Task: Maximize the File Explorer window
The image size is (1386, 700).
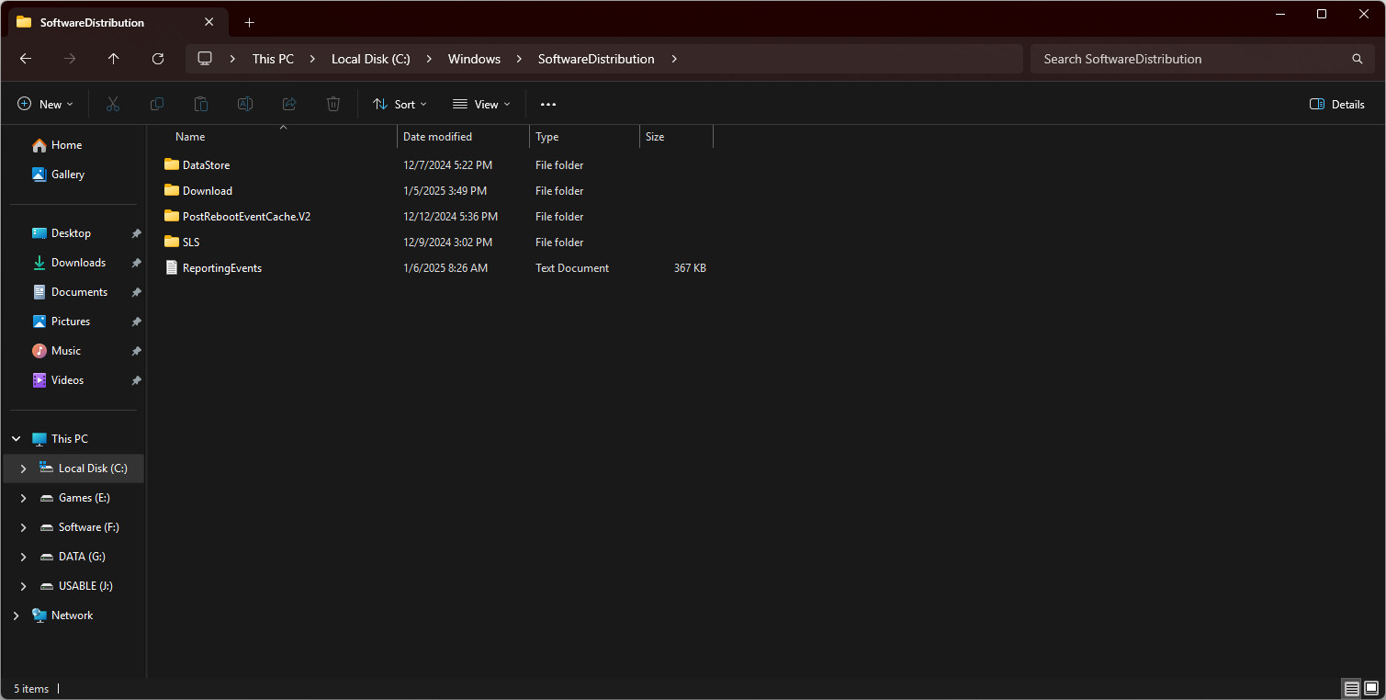Action: click(x=1322, y=14)
